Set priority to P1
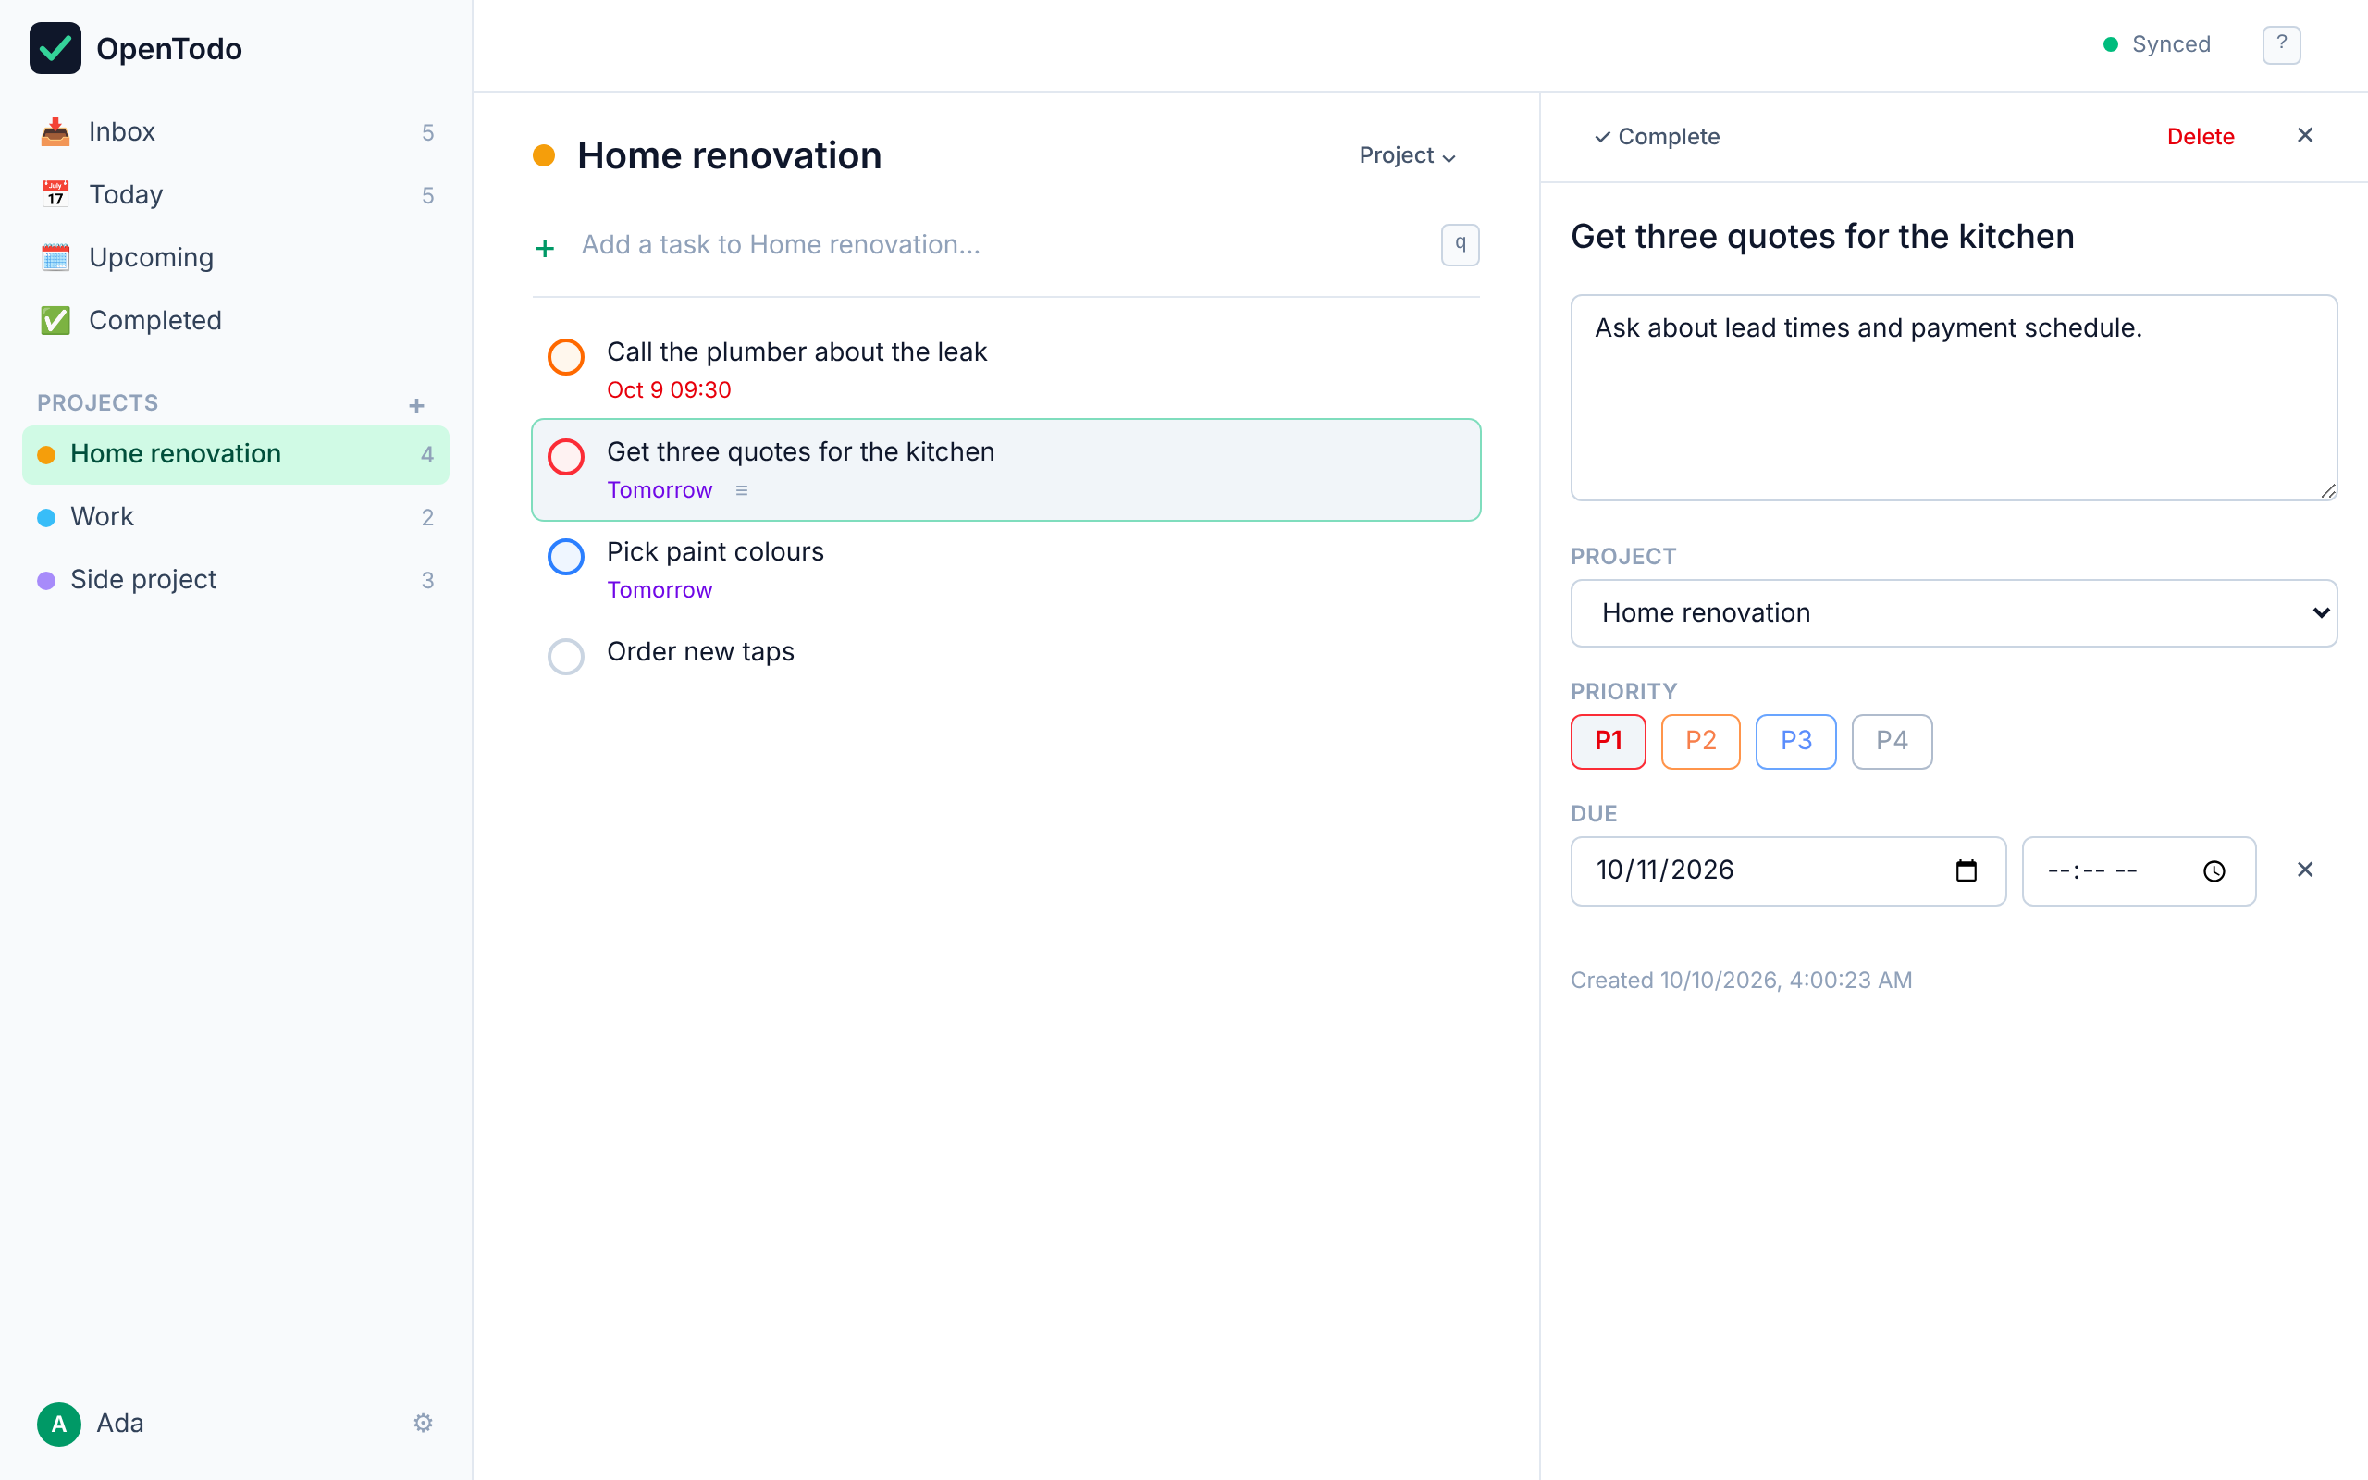The width and height of the screenshot is (2368, 1480). point(1608,741)
